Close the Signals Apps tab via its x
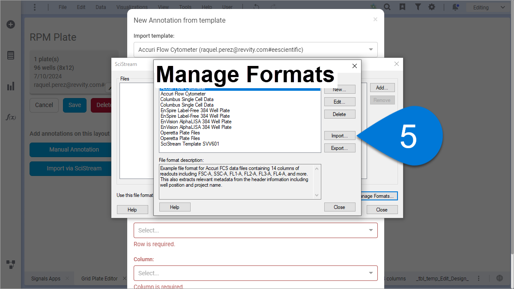The image size is (514, 289). coord(67,278)
